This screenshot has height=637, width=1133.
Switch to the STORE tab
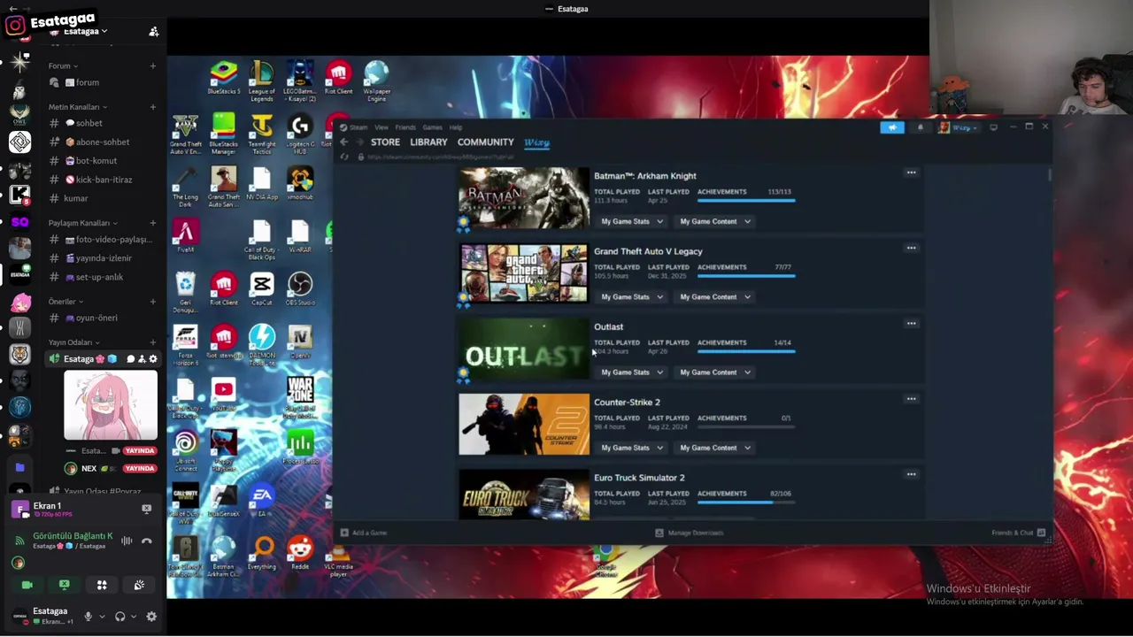coord(385,142)
